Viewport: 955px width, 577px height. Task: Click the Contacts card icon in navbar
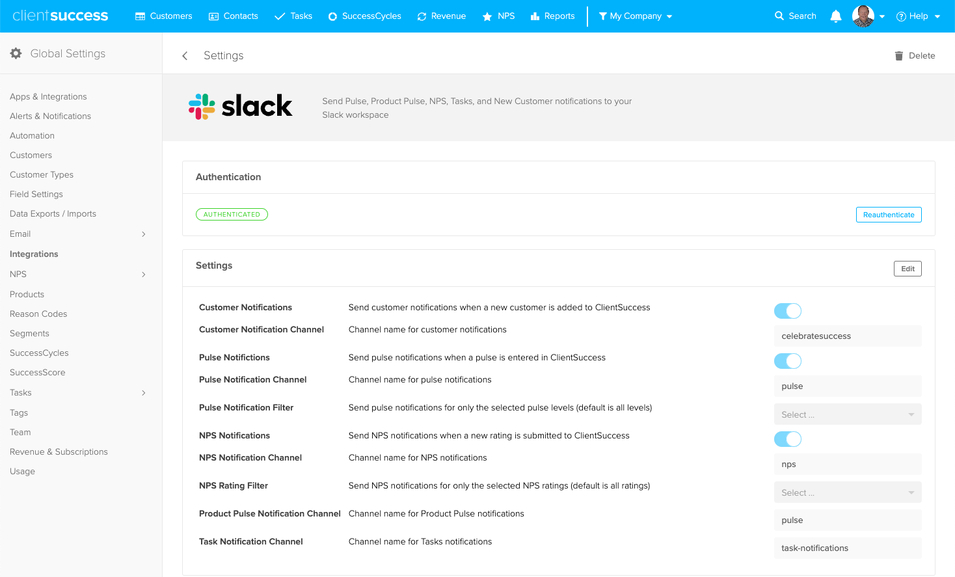pyautogui.click(x=213, y=16)
